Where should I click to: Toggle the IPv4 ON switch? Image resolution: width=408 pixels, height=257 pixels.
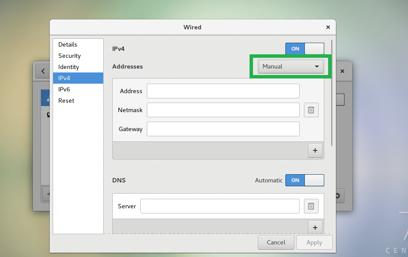point(304,49)
